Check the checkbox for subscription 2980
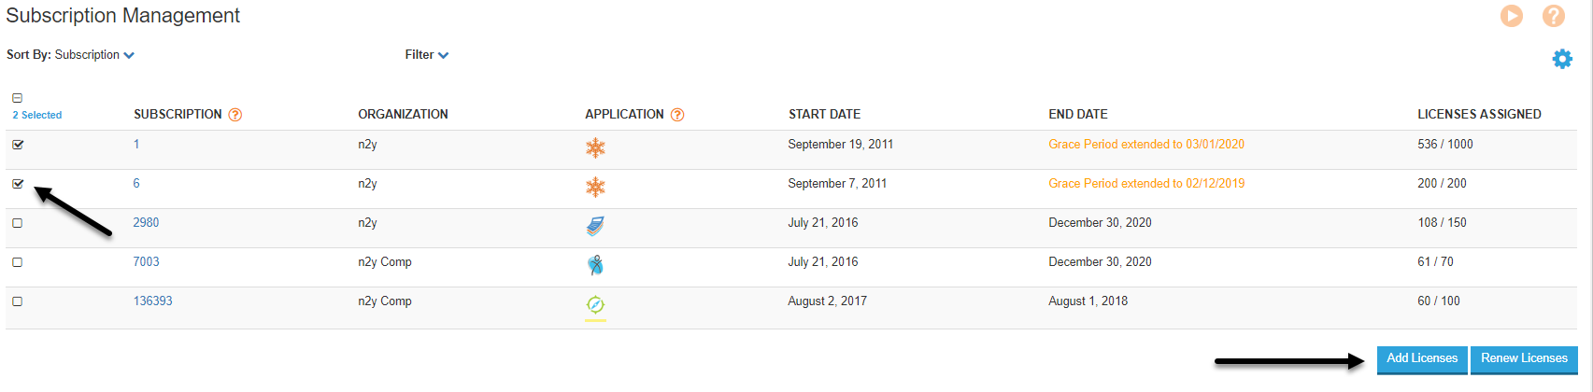Image resolution: width=1593 pixels, height=392 pixels. coord(18,223)
